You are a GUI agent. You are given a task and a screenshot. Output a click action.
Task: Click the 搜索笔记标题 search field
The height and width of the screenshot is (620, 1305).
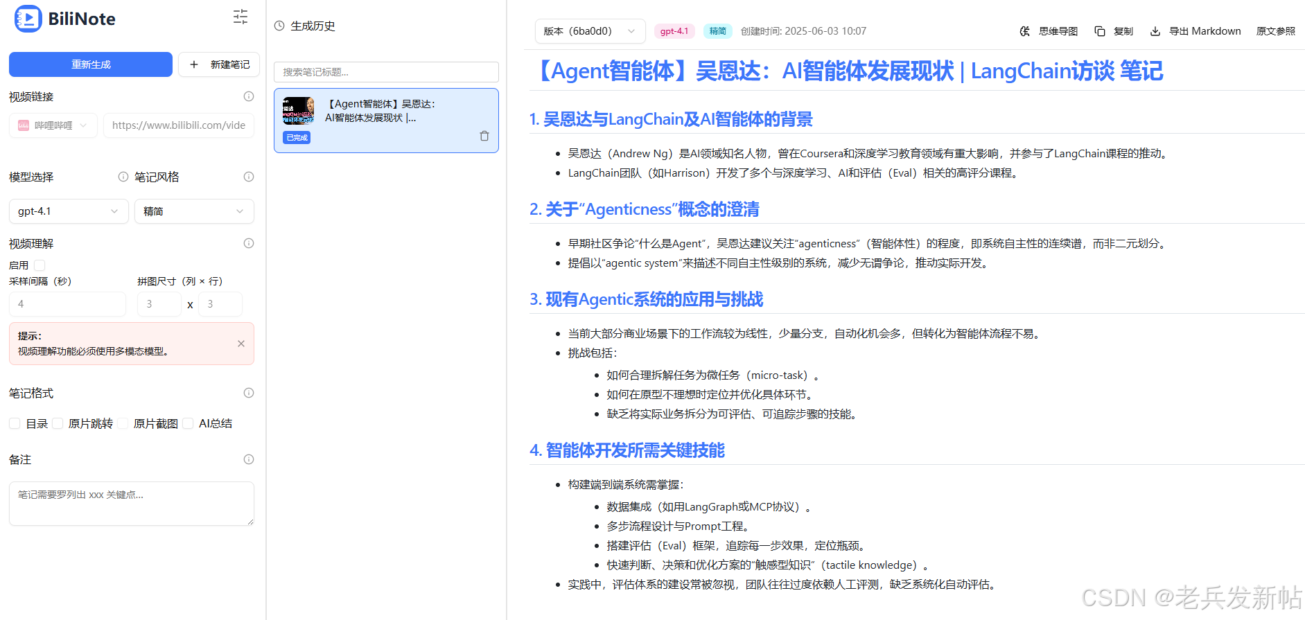point(386,72)
